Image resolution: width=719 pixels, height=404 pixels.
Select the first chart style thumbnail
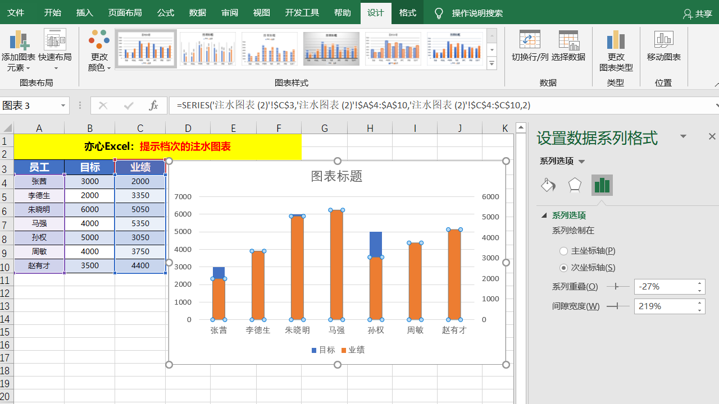146,49
